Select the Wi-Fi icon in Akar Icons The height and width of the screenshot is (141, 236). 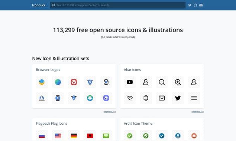tap(130, 98)
